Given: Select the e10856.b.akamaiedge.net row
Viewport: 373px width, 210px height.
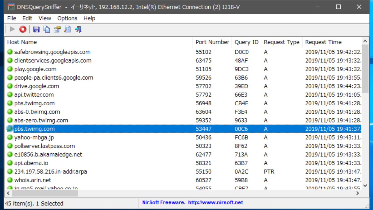Looking at the screenshot, I should pos(183,155).
